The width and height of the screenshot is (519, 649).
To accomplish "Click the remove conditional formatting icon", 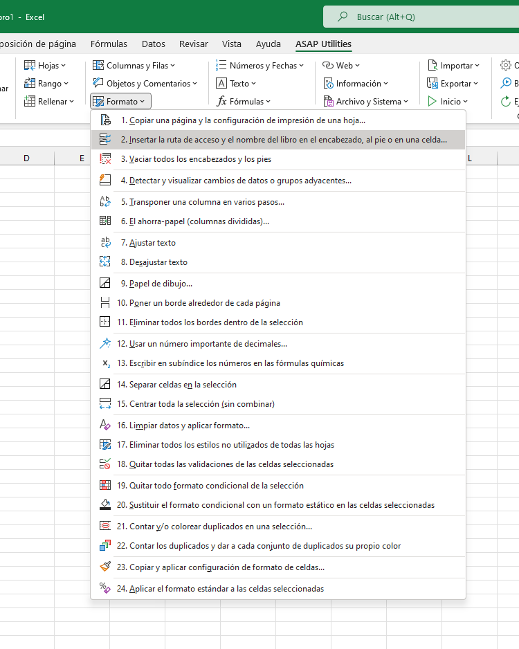I will 105,485.
